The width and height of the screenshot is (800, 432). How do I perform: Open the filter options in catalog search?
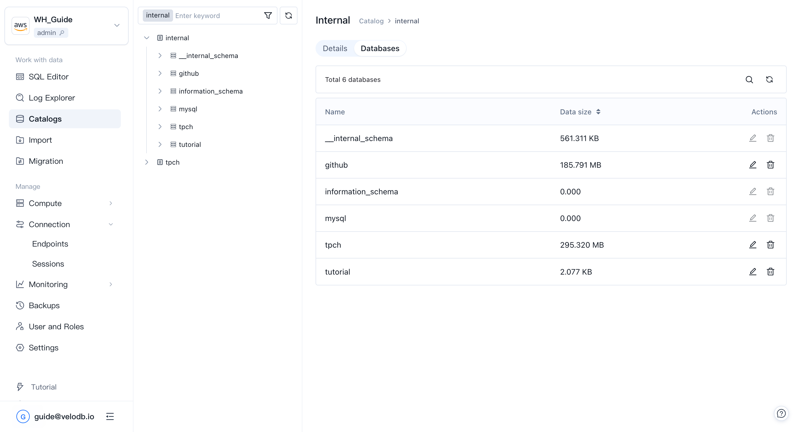(x=268, y=15)
